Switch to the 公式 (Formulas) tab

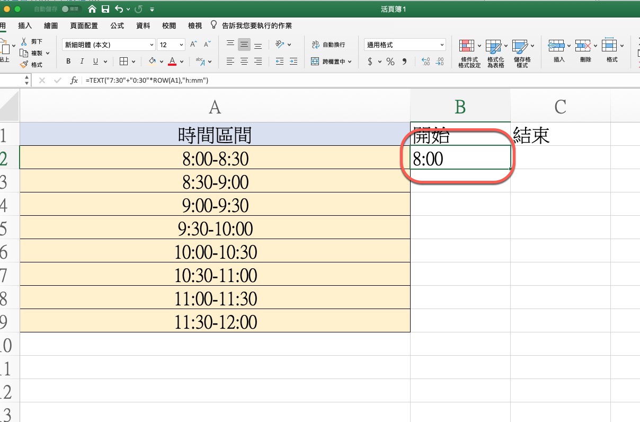click(117, 25)
